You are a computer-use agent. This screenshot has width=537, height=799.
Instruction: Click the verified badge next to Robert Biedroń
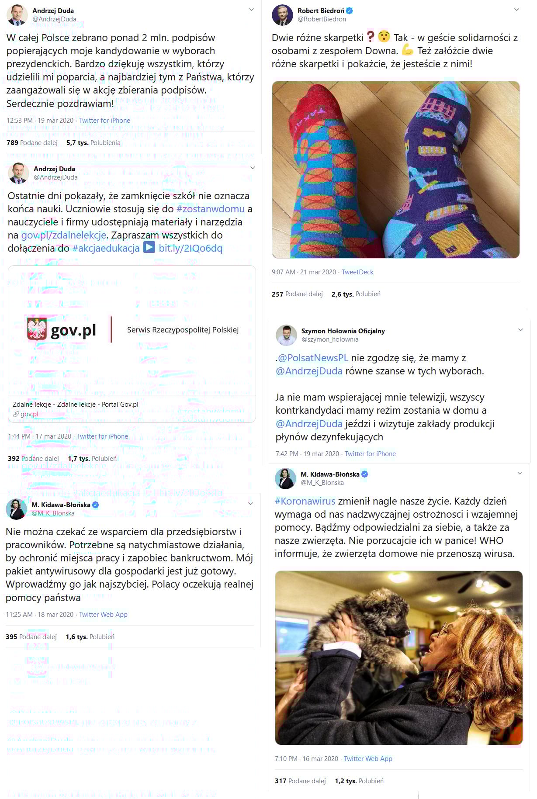tap(350, 10)
